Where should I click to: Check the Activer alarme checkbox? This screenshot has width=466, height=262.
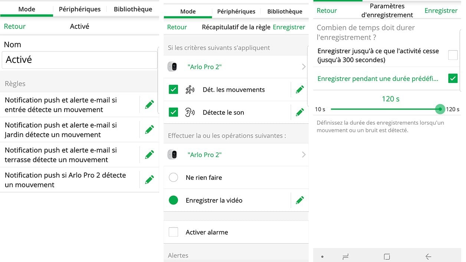173,232
